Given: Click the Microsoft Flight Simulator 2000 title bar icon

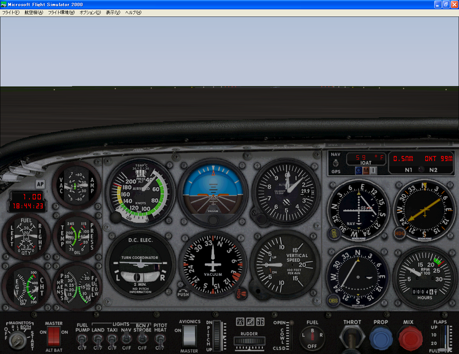Looking at the screenshot, I should tap(4, 4).
